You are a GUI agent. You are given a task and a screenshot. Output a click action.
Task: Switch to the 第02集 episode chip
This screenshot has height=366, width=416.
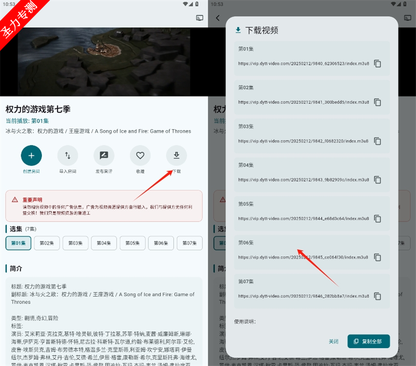coord(47,243)
